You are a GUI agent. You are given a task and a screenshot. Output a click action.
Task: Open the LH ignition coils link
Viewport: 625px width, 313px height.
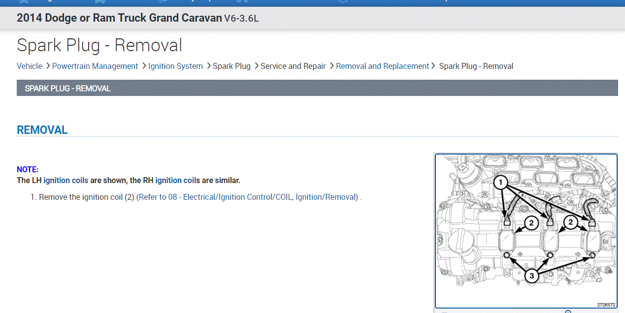(66, 181)
